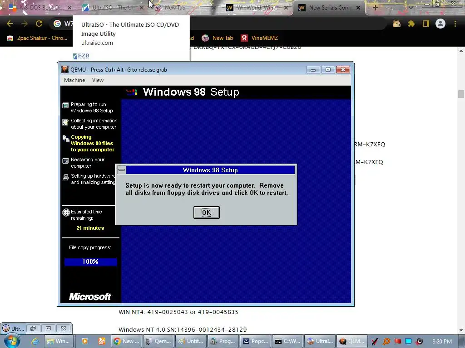Toggle the browser side panel
Image resolution: width=465 pixels, height=348 pixels.
426,24
